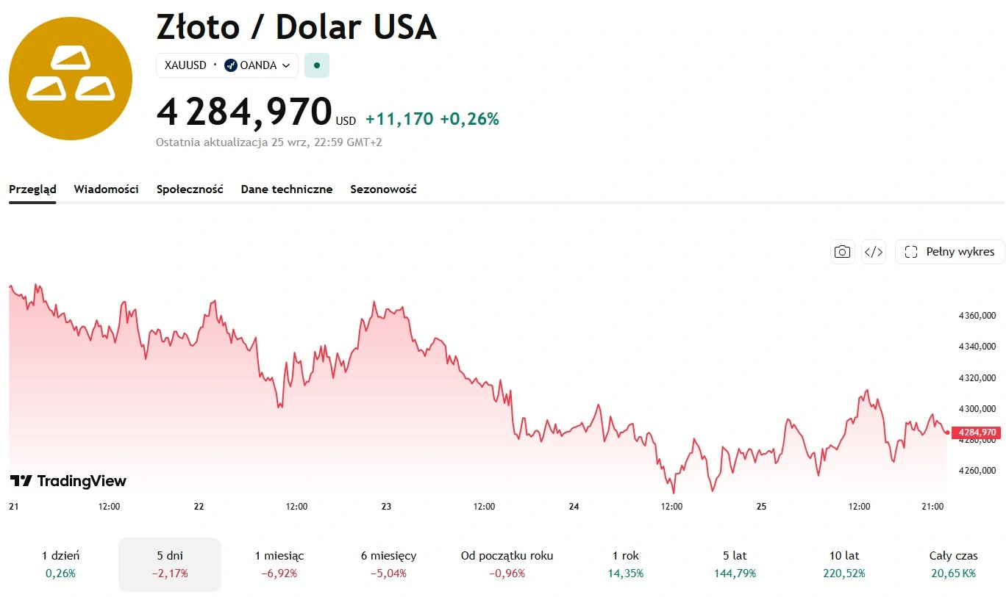Click the OANDA broker logo icon
This screenshot has height=597, width=1006.
pyautogui.click(x=231, y=65)
